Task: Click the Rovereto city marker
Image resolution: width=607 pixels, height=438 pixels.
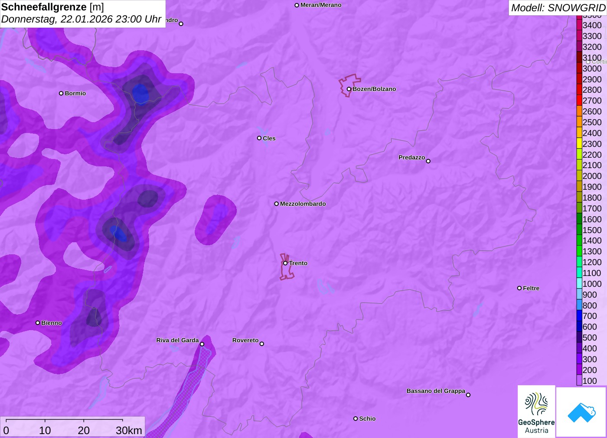Action: point(262,344)
